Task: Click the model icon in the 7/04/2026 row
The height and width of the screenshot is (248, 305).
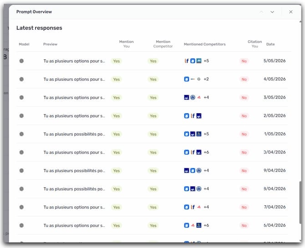Action: pyautogui.click(x=21, y=207)
